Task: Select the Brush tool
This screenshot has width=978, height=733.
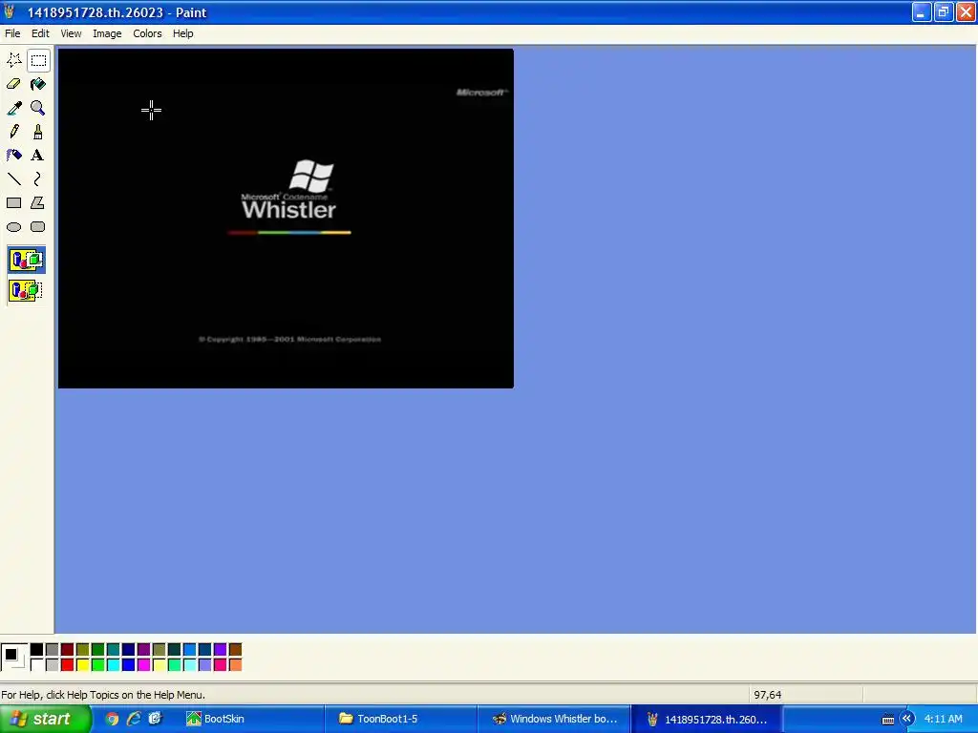Action: pos(38,132)
